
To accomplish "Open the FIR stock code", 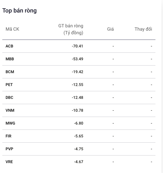I will pyautogui.click(x=9, y=136).
